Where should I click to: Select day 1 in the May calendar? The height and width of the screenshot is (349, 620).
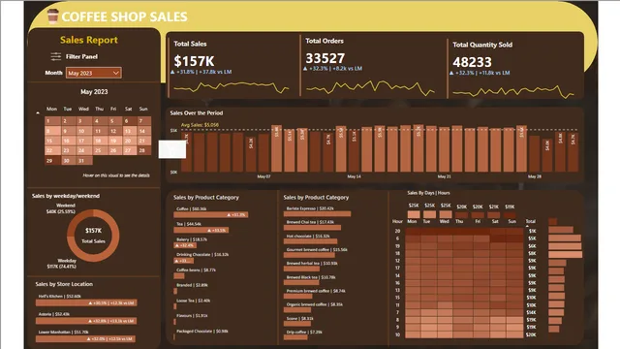(x=52, y=121)
